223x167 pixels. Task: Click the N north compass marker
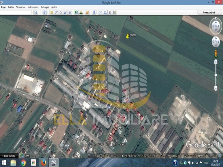coord(216,18)
